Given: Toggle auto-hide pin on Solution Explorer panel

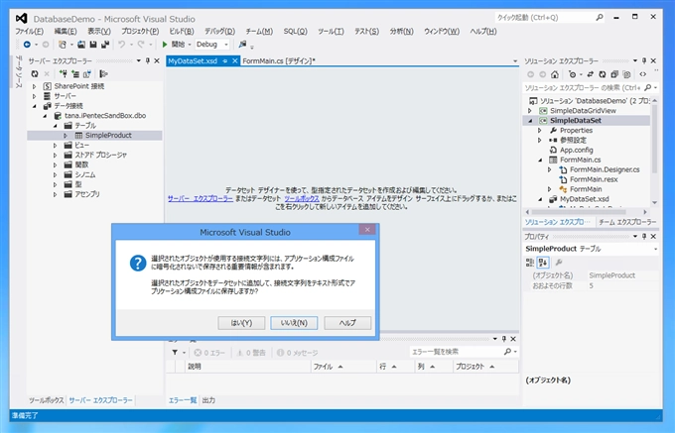Looking at the screenshot, I should pos(644,61).
